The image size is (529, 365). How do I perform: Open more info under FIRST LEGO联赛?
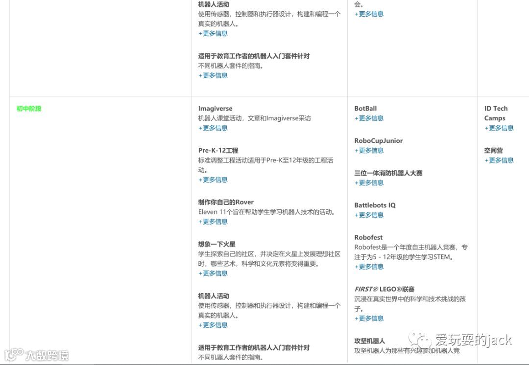tap(369, 318)
